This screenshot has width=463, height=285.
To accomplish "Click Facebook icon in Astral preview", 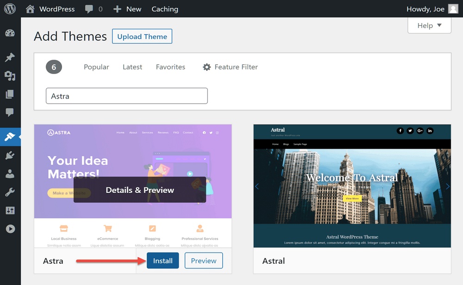I will coord(400,130).
